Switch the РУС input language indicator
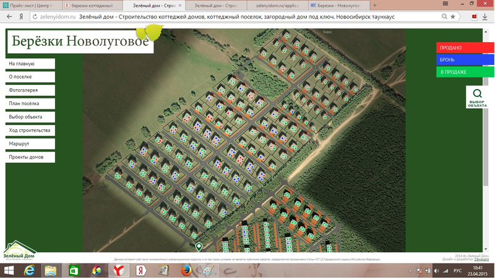495x279 pixels. pos(457,271)
